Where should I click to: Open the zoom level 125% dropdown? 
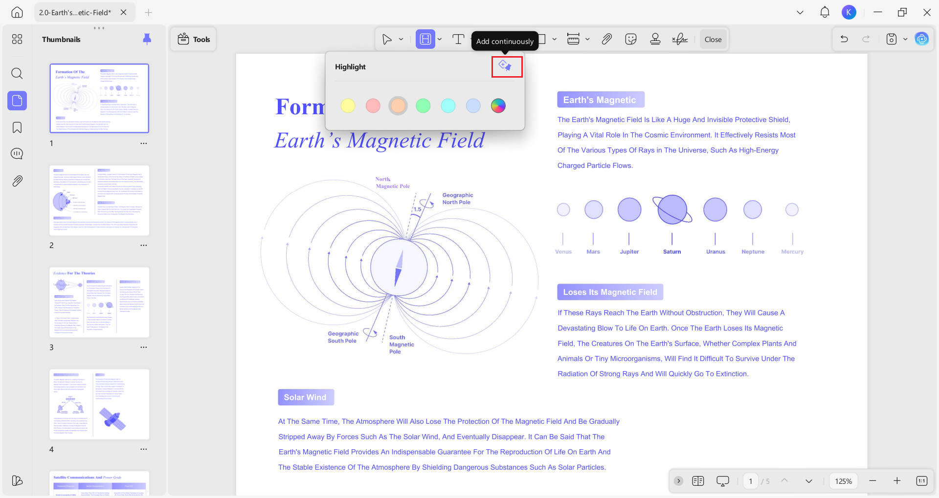tap(843, 481)
